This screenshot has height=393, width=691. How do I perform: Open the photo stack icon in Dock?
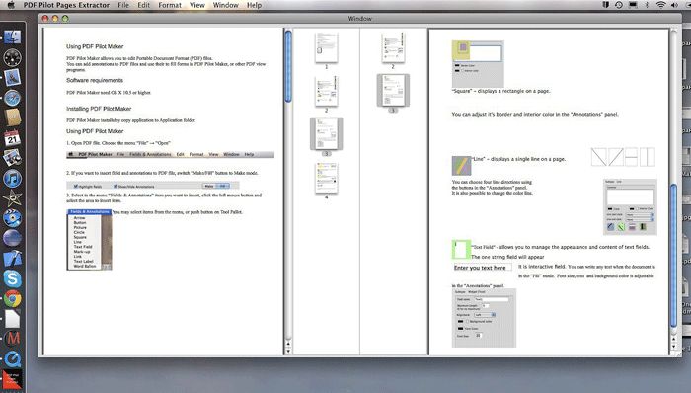pyautogui.click(x=12, y=158)
